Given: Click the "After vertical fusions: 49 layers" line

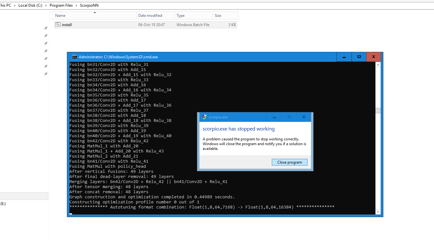Looking at the screenshot, I should [111, 171].
